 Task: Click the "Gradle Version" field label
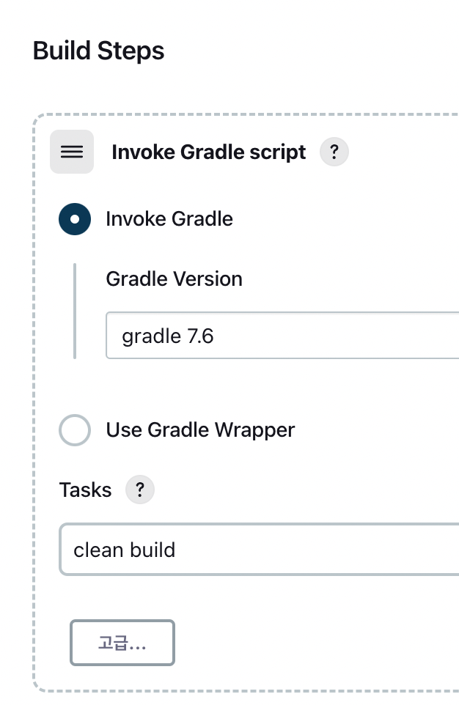(175, 279)
